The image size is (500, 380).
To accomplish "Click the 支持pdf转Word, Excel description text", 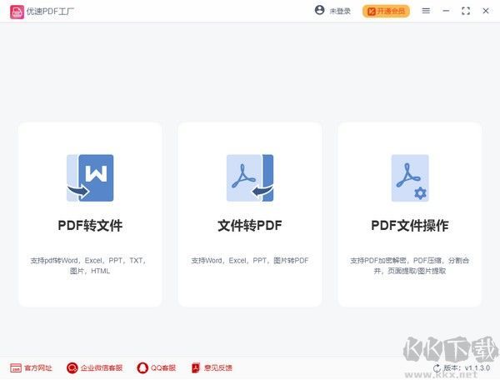I will [x=88, y=266].
